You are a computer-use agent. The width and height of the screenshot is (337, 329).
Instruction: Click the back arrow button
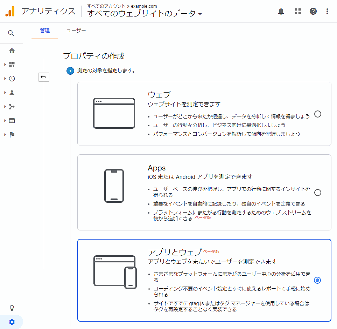tap(44, 77)
